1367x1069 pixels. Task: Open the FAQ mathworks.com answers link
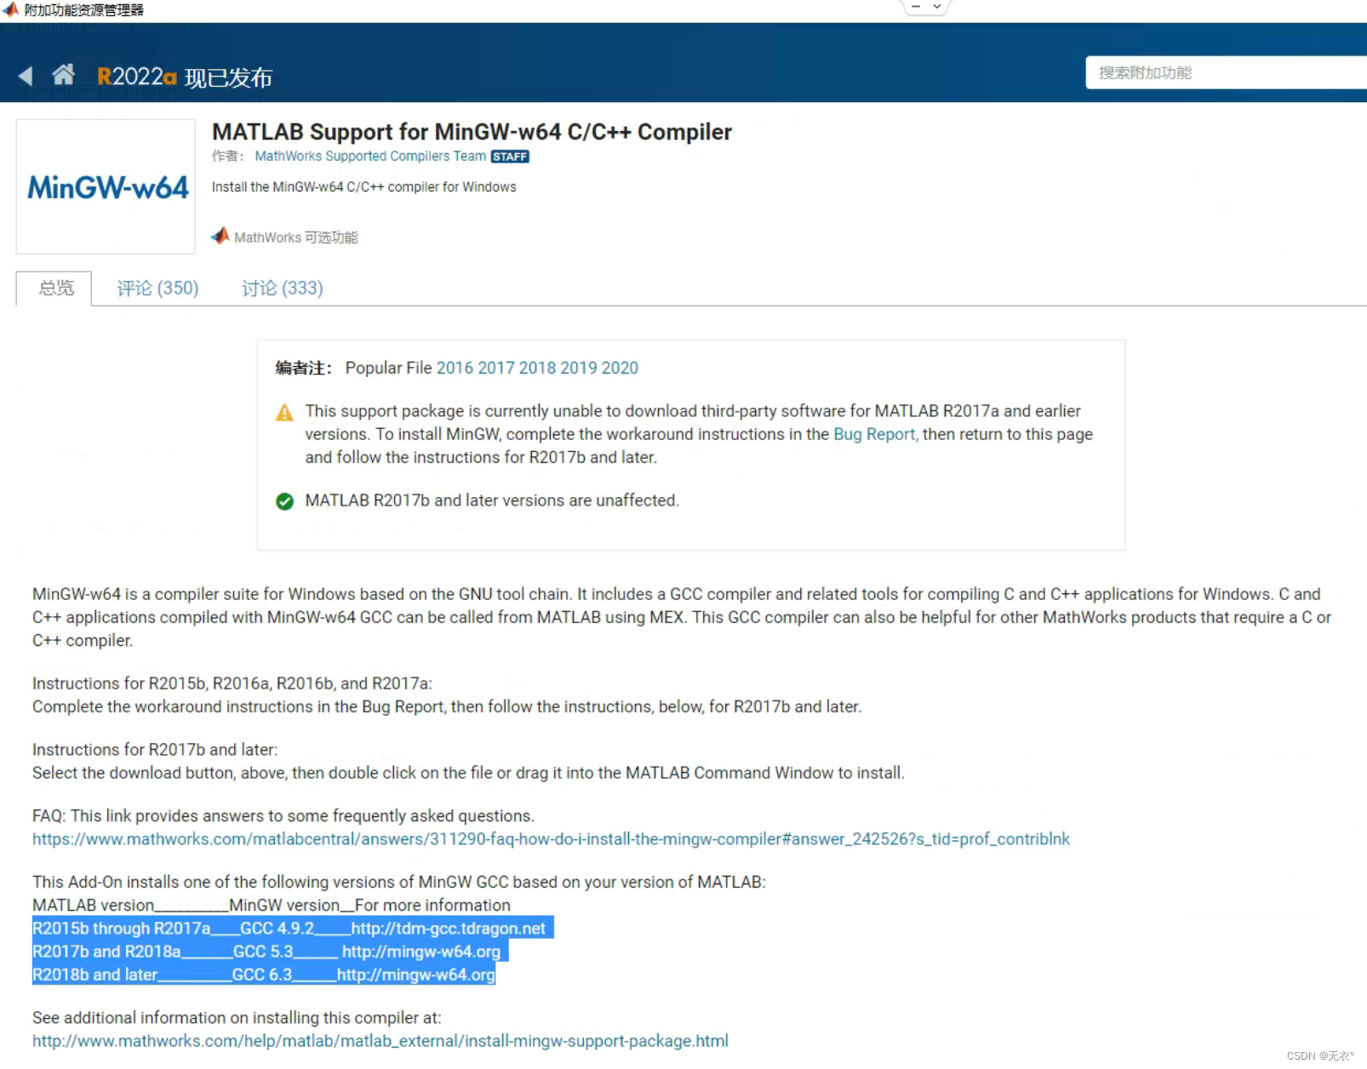tap(550, 839)
